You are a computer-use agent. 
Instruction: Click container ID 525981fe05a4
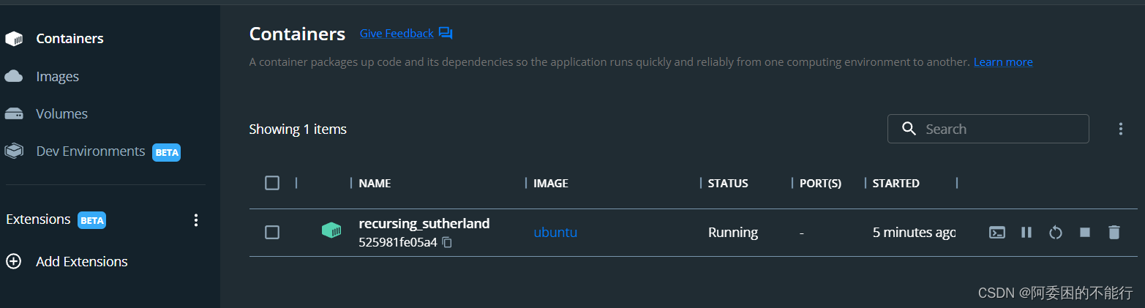point(397,242)
